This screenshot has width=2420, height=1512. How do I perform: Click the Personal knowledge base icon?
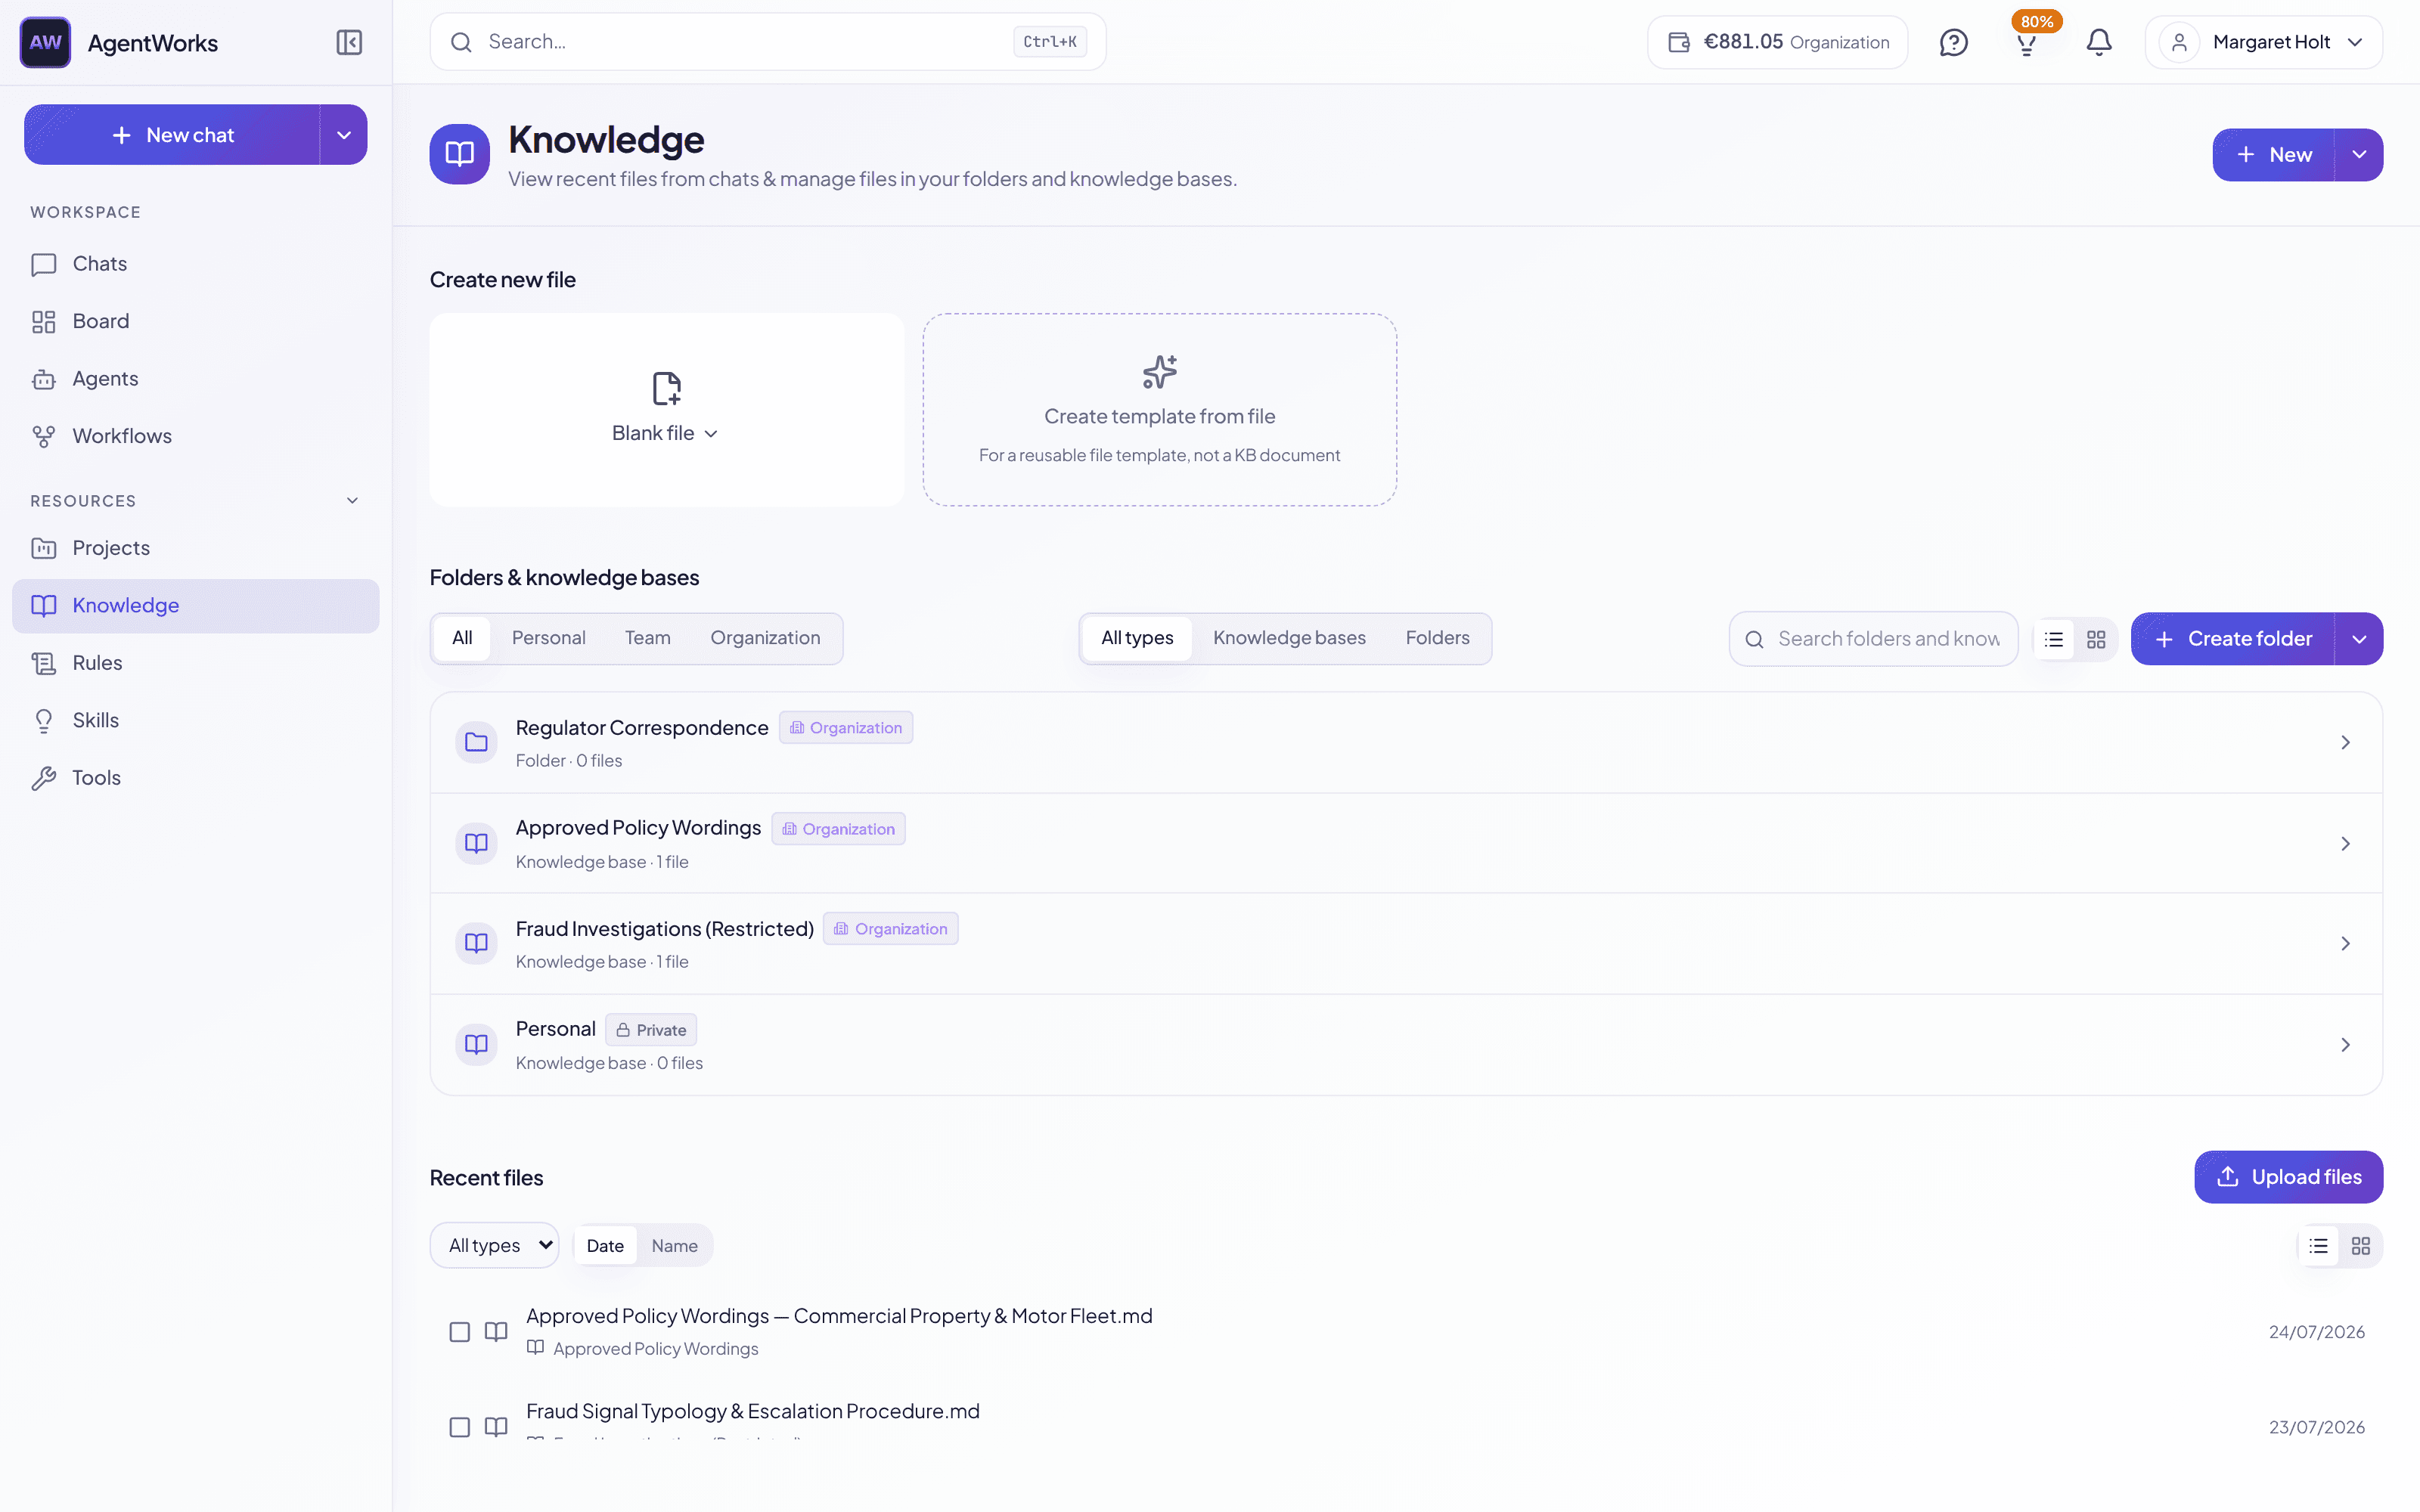476,1044
